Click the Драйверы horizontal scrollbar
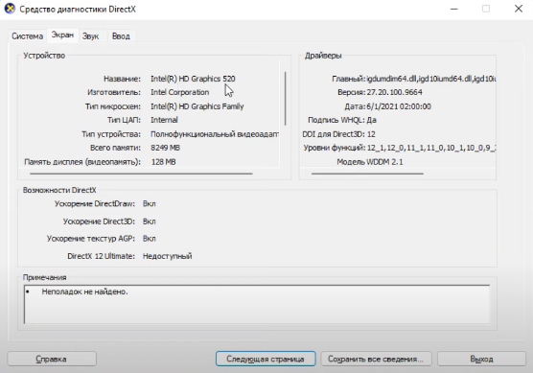The width and height of the screenshot is (533, 373). point(367,174)
